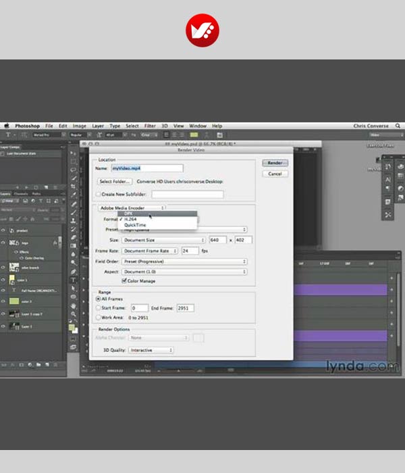Hide the olive branch layer
This screenshot has width=405, height=473.
pyautogui.click(x=3, y=268)
